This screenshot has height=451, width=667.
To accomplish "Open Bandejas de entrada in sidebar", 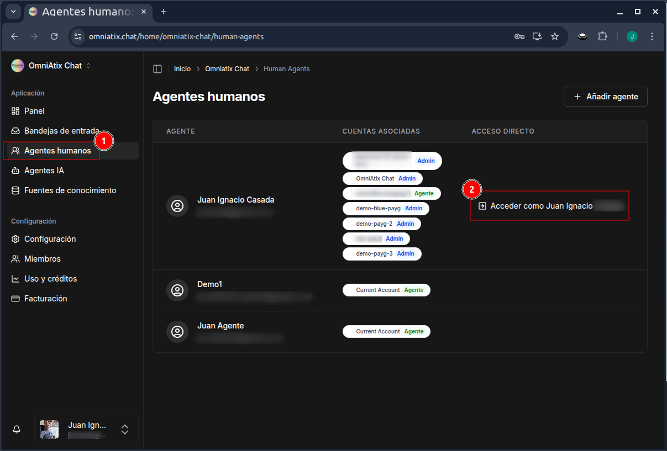I will click(61, 131).
